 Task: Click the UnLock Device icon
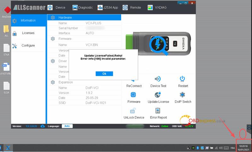pos(133,110)
